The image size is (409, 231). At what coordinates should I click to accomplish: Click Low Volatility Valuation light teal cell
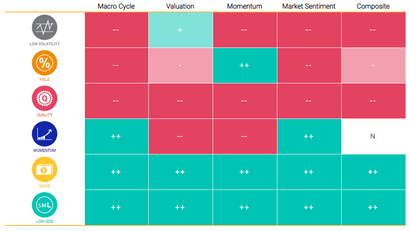point(180,30)
